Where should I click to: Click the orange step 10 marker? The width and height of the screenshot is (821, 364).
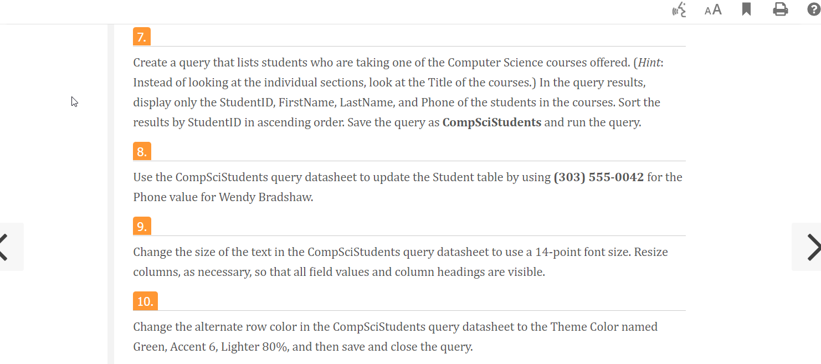point(145,301)
